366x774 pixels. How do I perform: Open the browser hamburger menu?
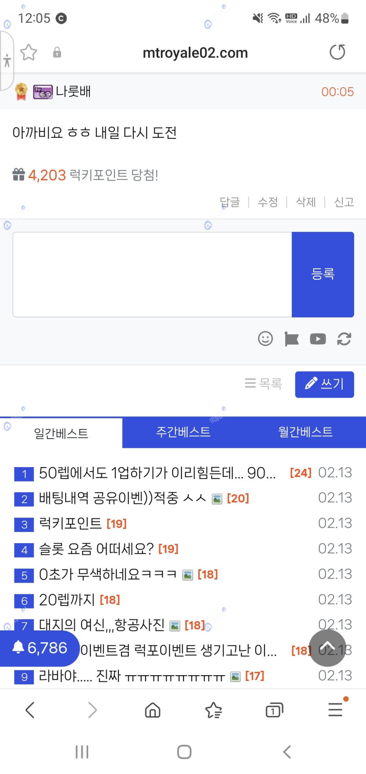[x=335, y=709]
